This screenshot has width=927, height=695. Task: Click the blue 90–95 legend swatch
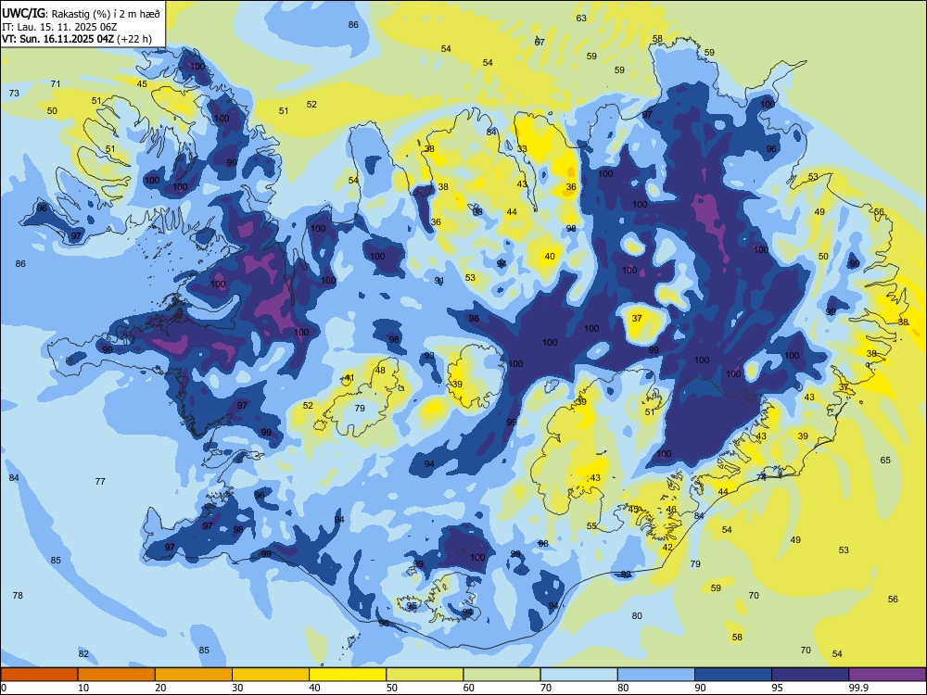coord(733,675)
